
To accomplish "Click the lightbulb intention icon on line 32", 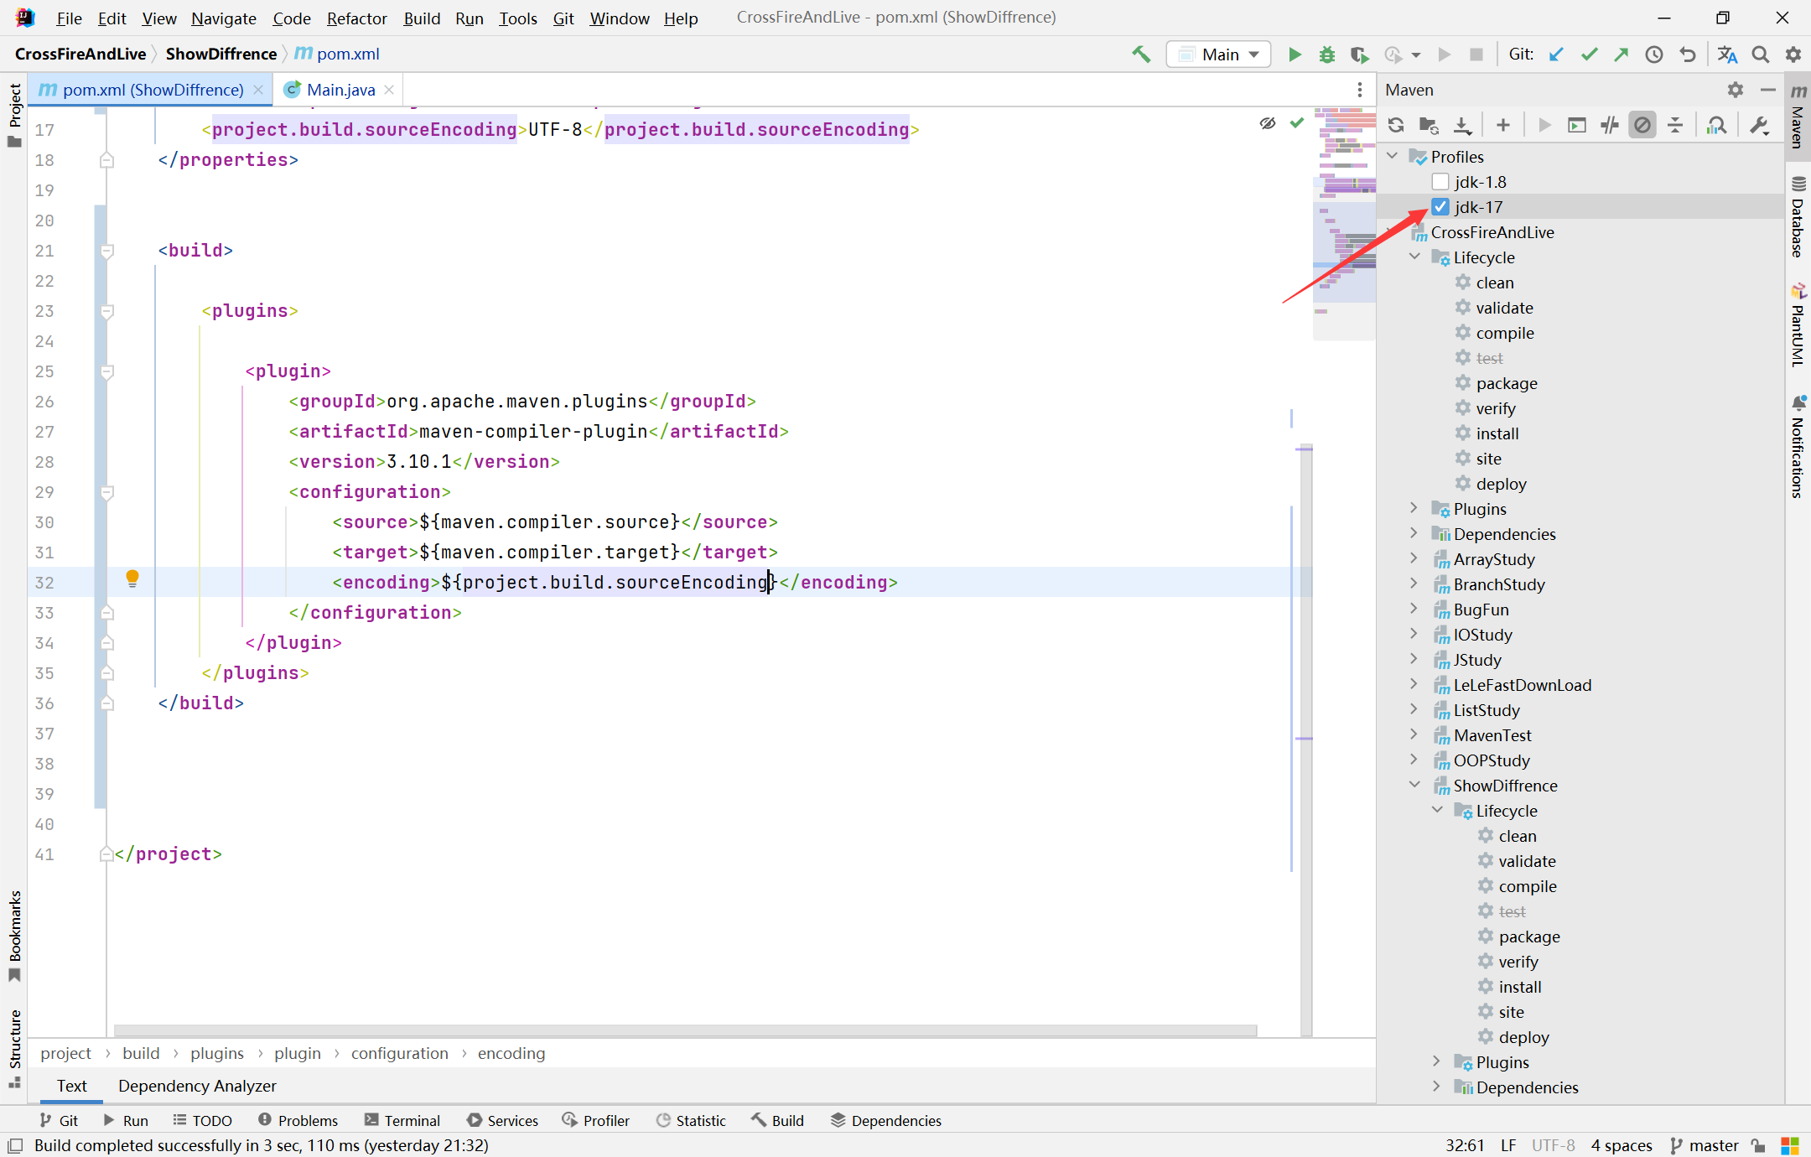I will point(132,578).
